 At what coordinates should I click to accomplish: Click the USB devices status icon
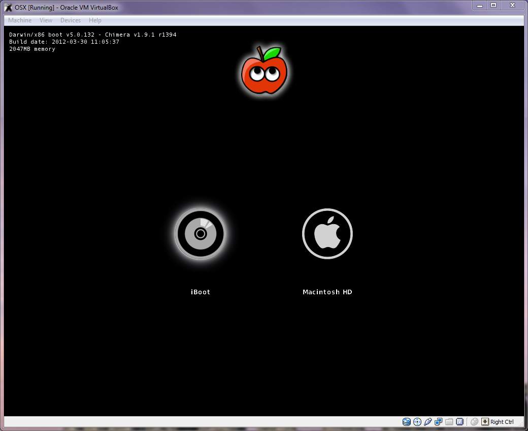(428, 421)
